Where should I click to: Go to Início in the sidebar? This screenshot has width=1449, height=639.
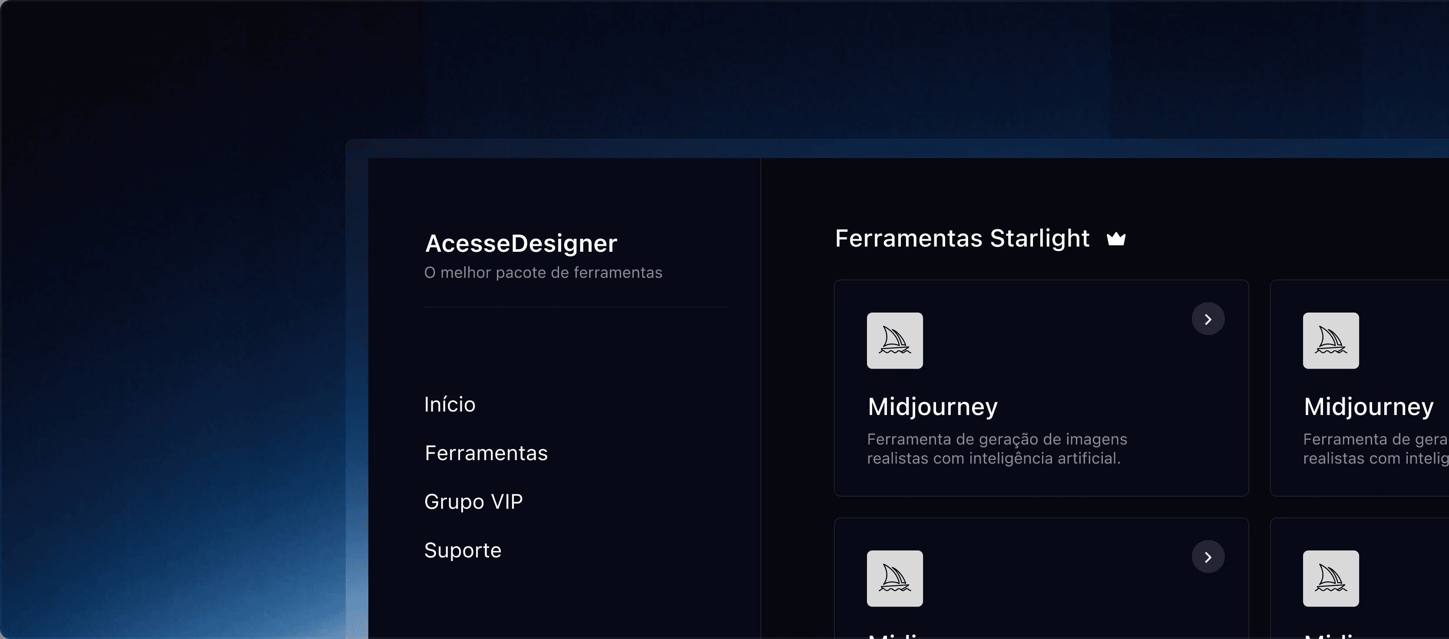pos(450,405)
